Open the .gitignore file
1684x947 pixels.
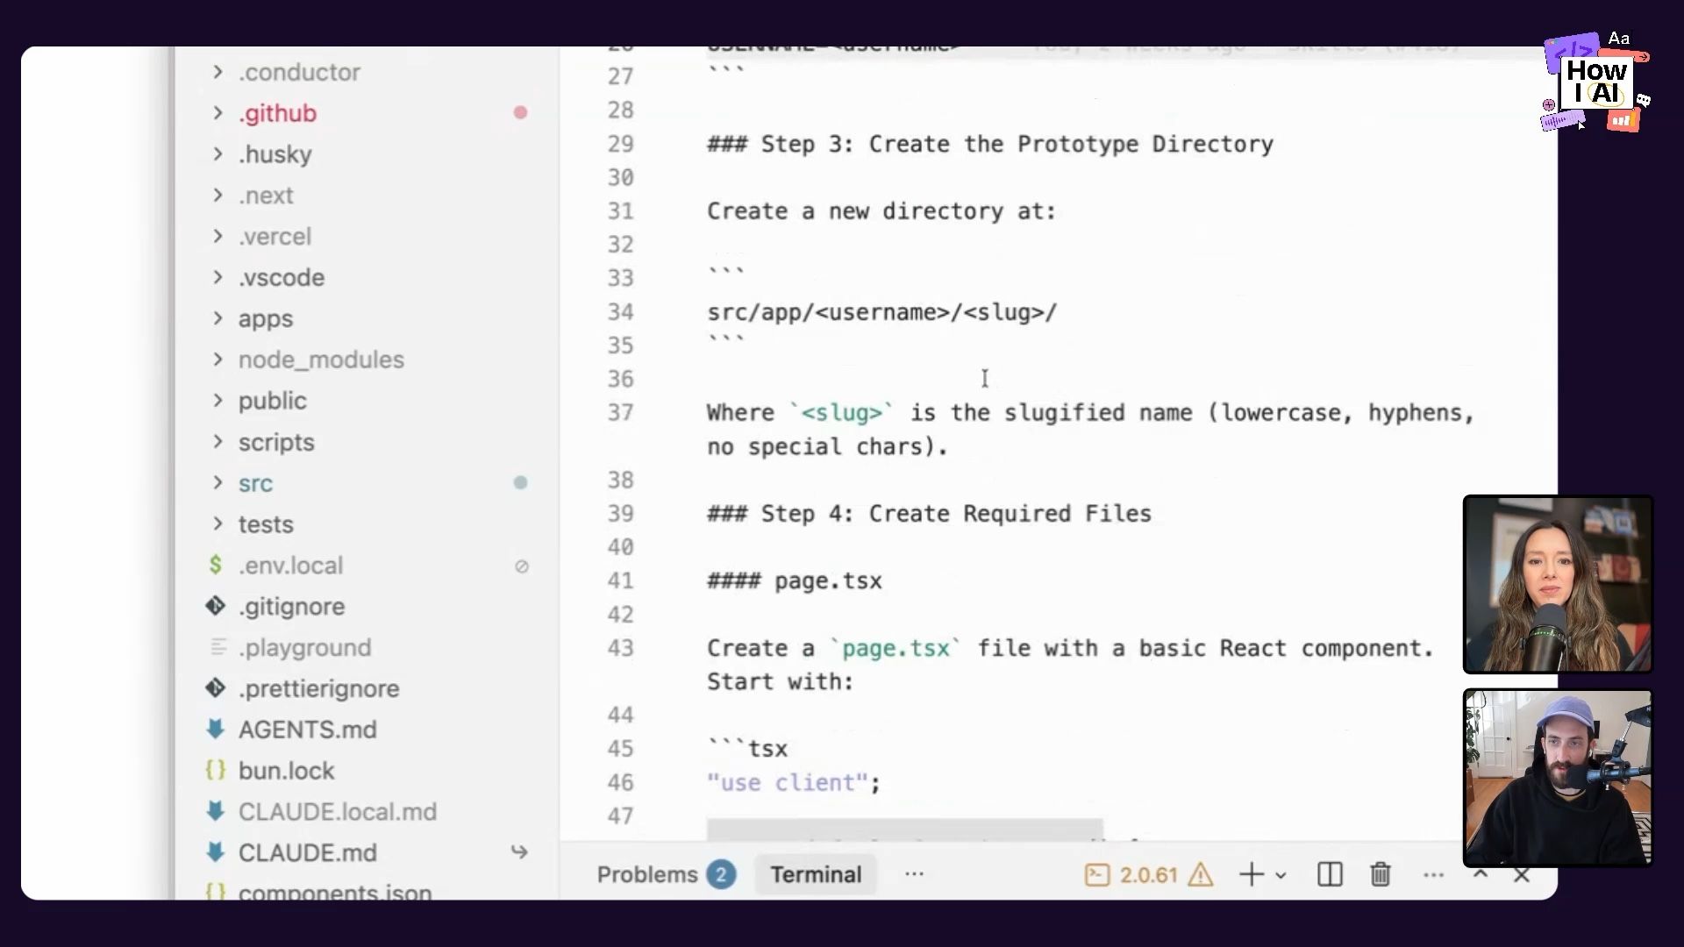click(x=291, y=607)
